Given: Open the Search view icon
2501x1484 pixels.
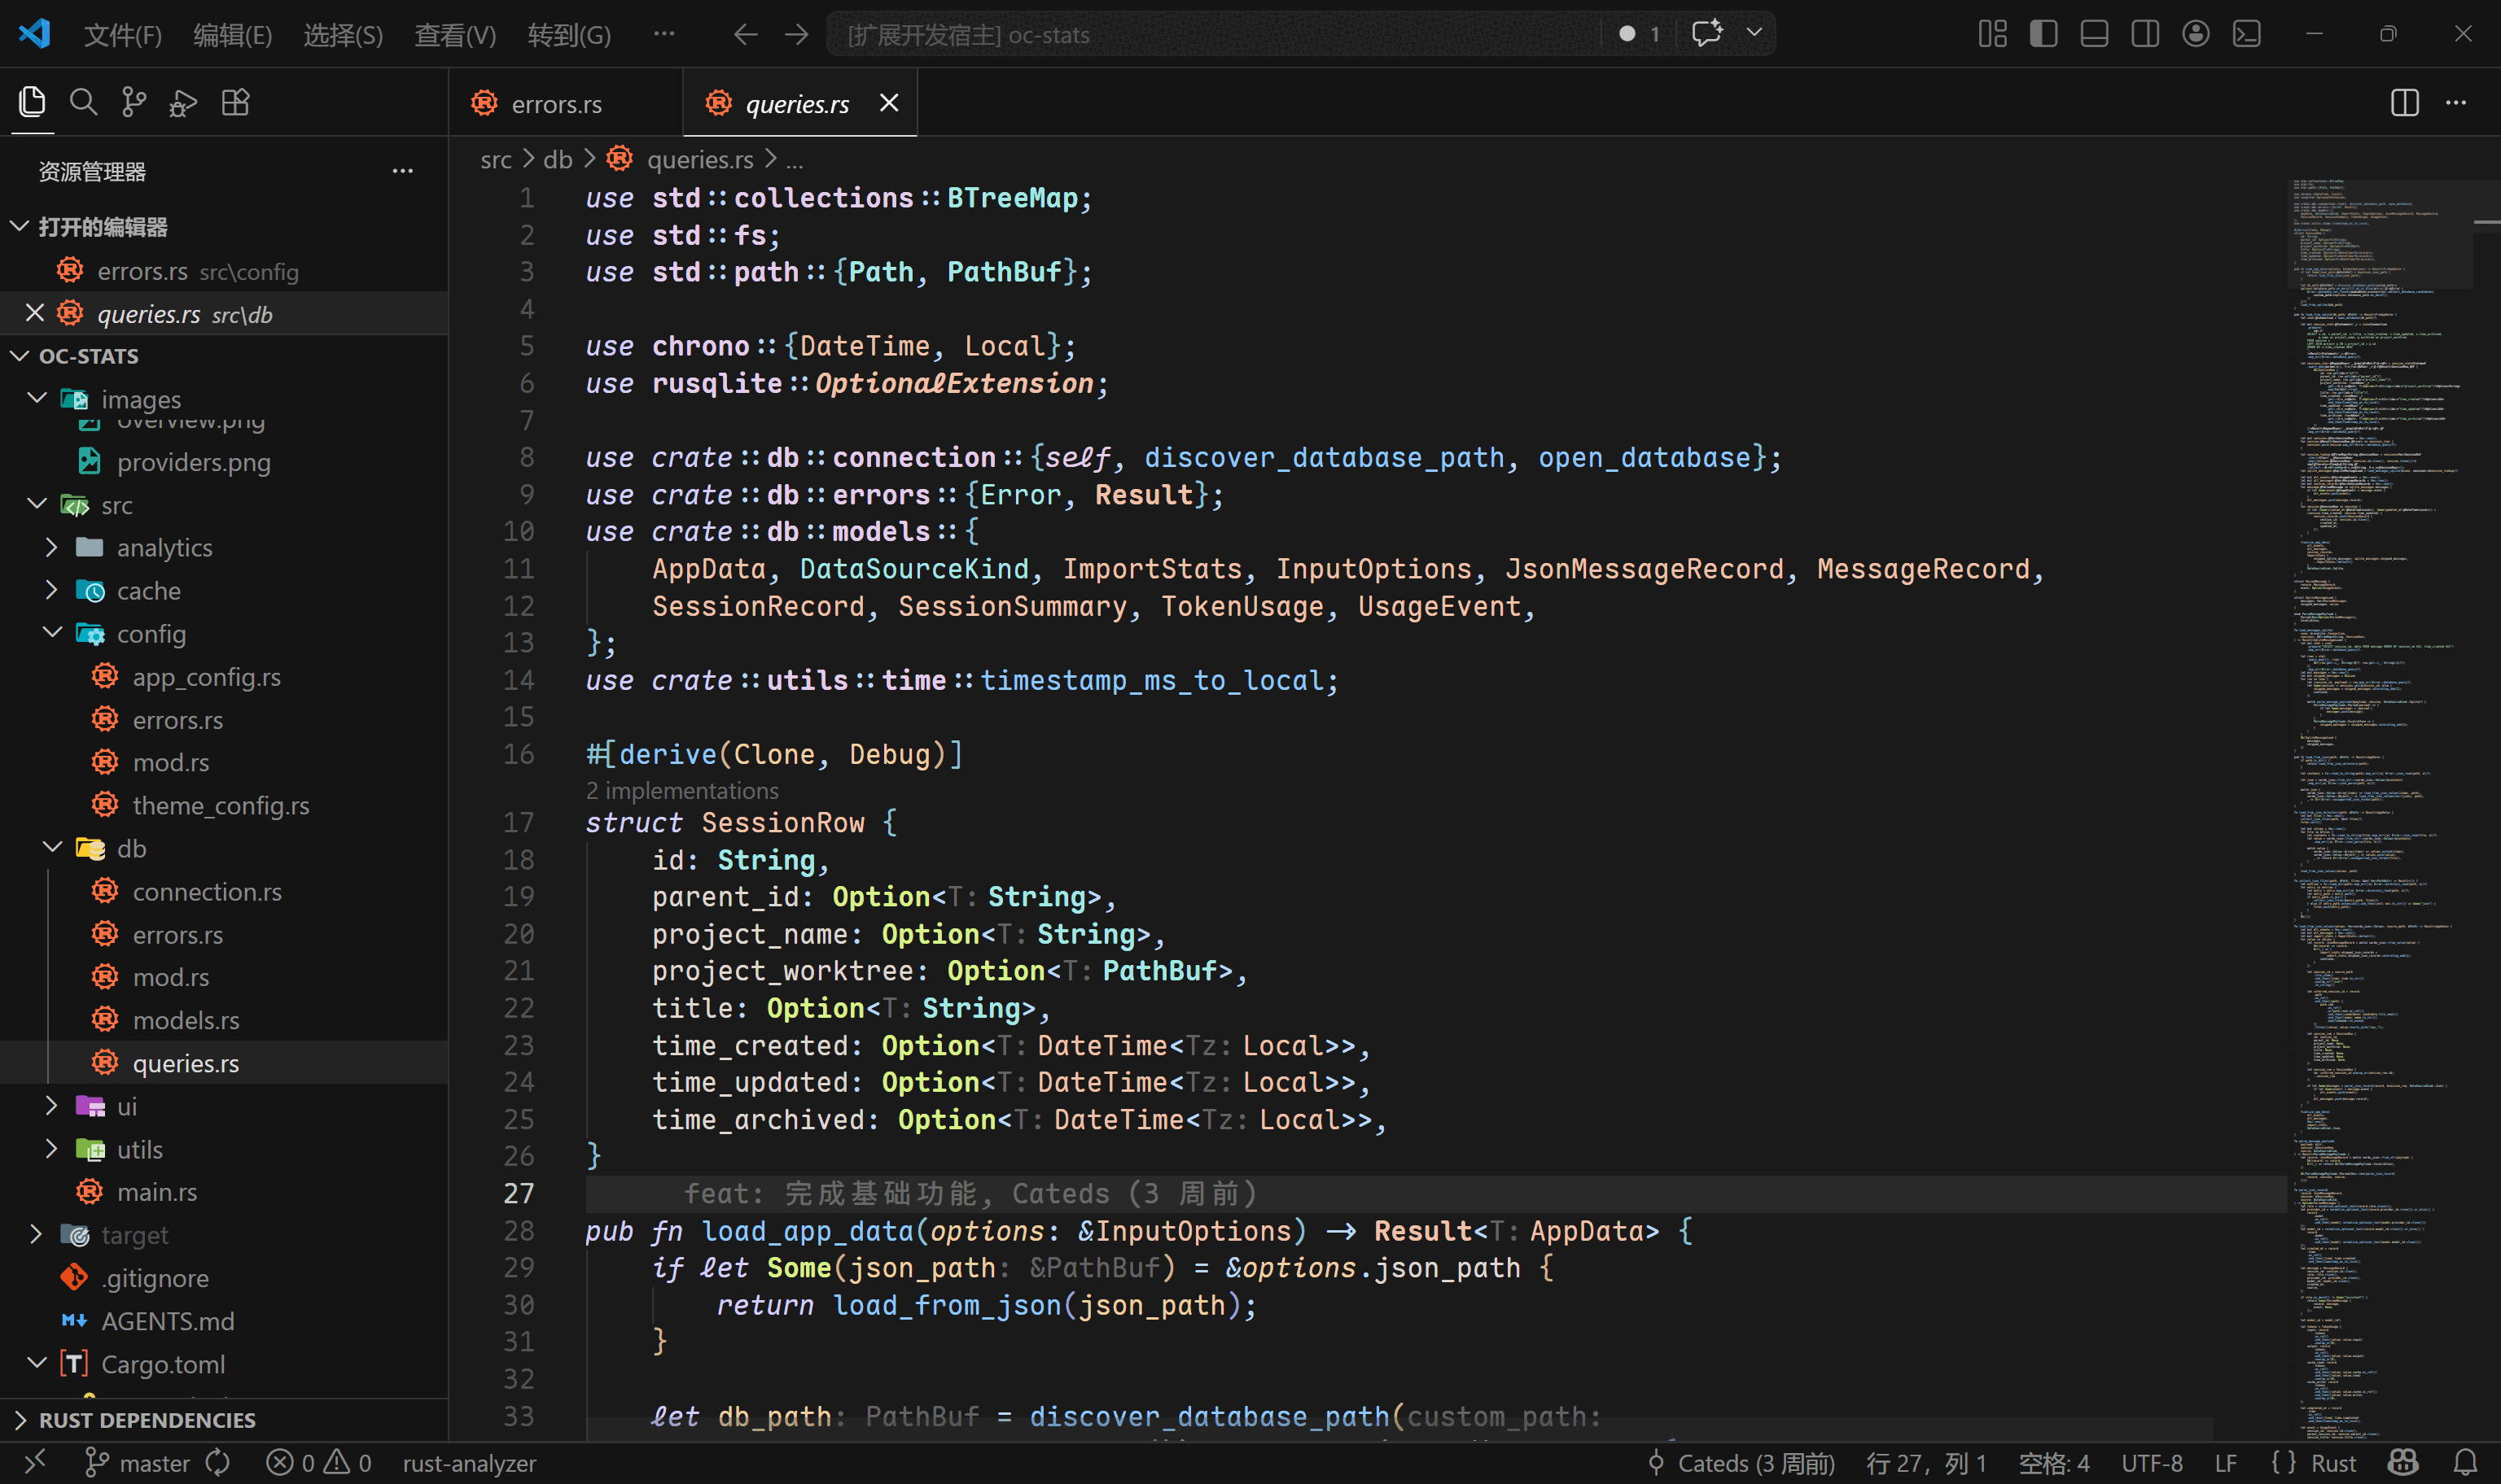Looking at the screenshot, I should click(x=83, y=102).
